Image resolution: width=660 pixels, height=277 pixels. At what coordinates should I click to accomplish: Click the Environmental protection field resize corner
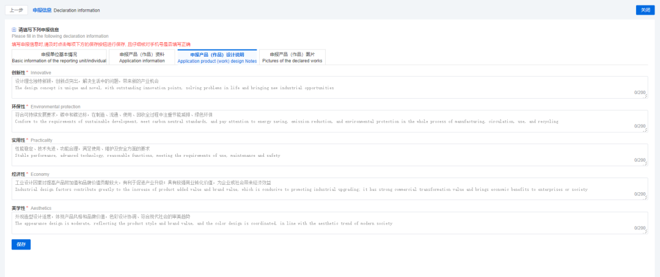pos(646,131)
